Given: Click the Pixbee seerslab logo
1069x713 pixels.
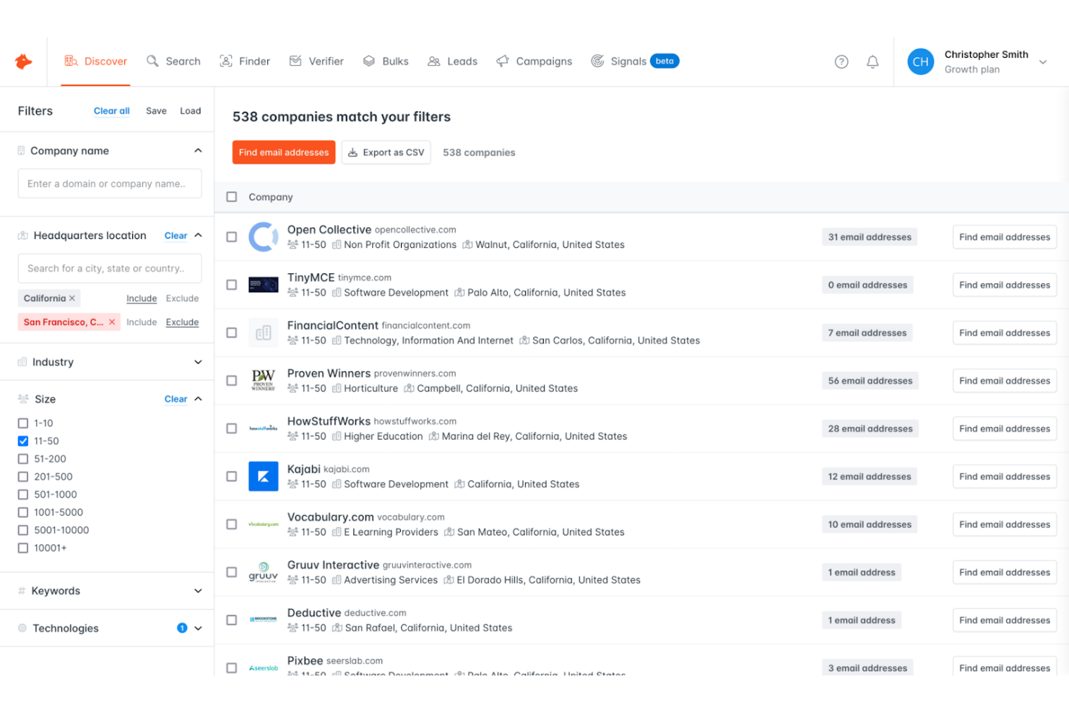Looking at the screenshot, I should coord(264,668).
